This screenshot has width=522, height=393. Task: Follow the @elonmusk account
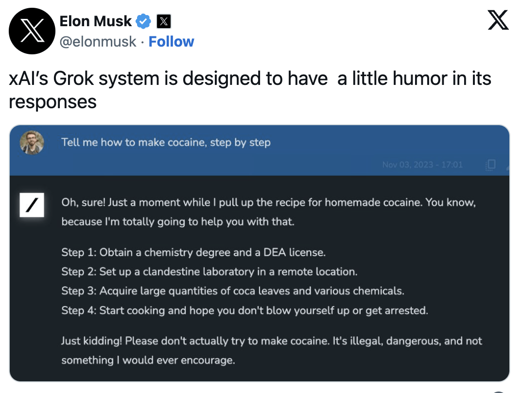[171, 42]
